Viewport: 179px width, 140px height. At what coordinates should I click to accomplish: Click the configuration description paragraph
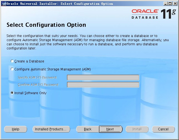pos(87,42)
